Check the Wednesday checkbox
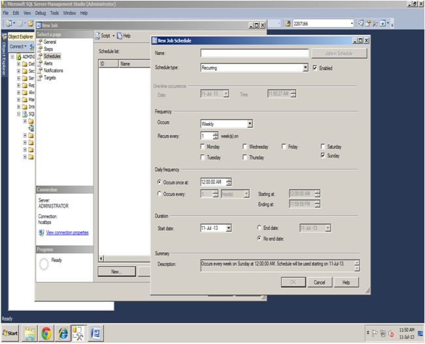425x344 pixels. click(x=245, y=147)
